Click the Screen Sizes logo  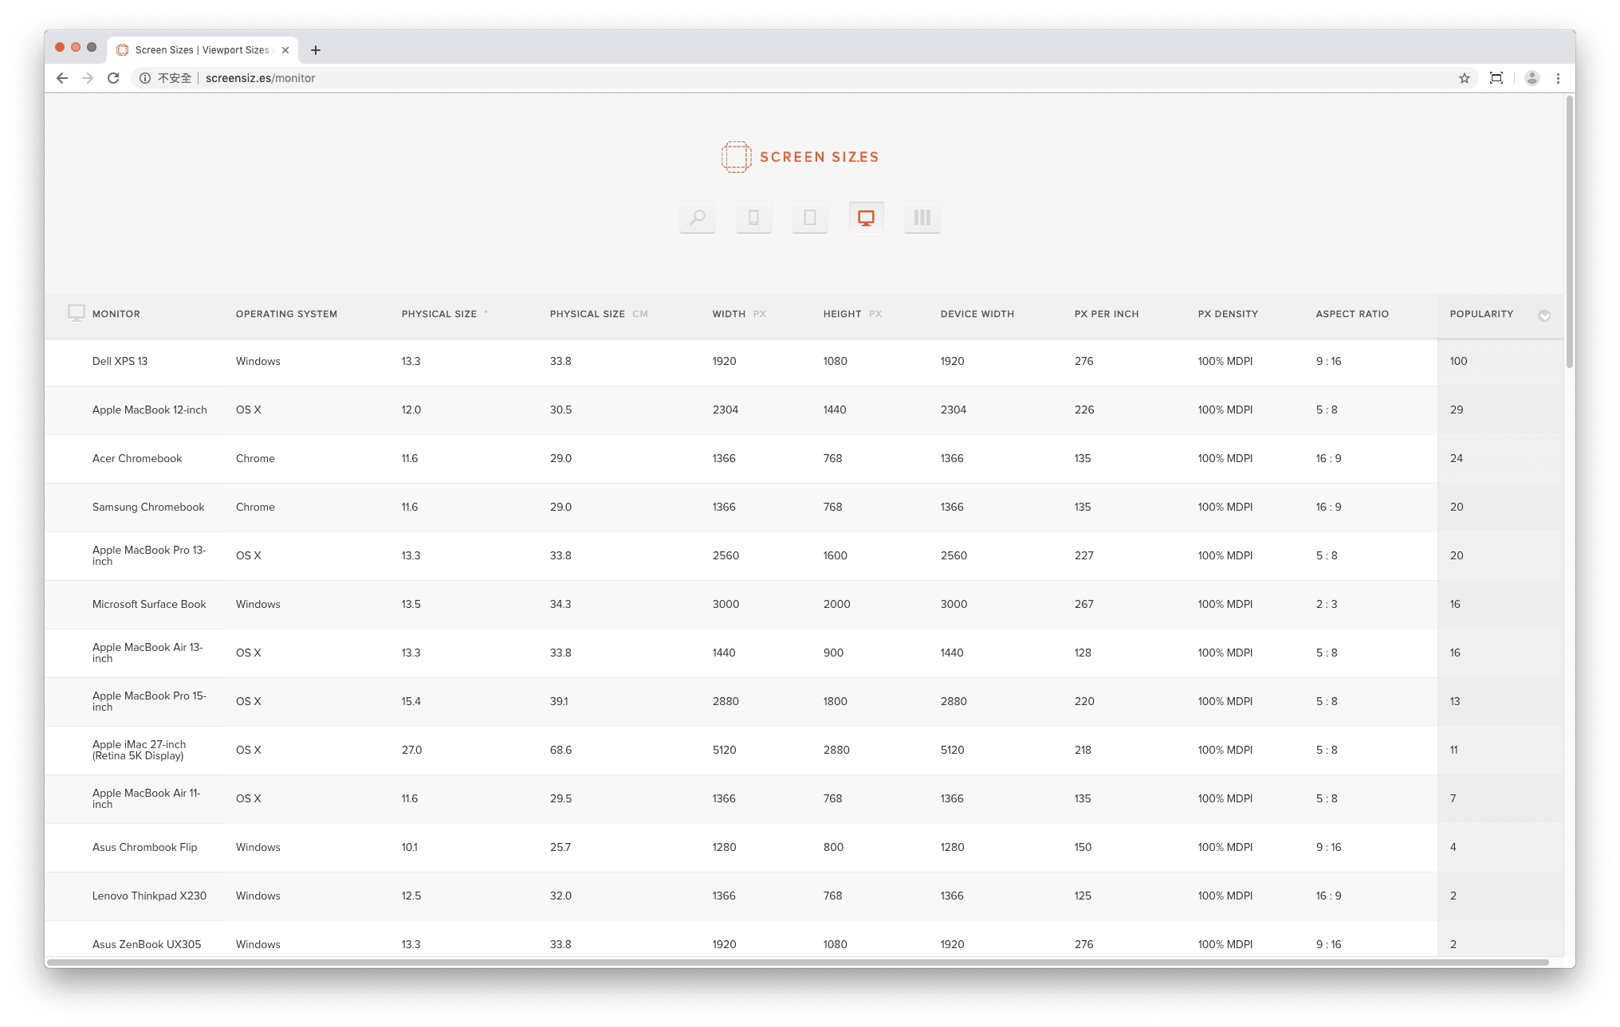tap(800, 157)
